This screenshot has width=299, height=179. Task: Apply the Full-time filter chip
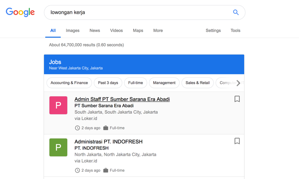click(135, 83)
